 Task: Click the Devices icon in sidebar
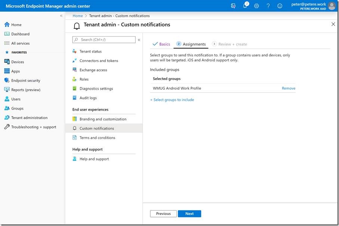click(x=7, y=62)
